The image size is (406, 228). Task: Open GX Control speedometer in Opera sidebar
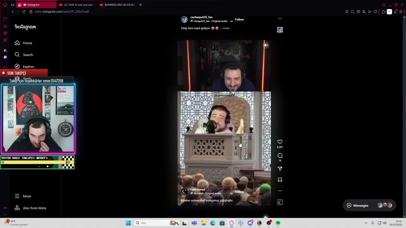pyautogui.click(x=5, y=19)
